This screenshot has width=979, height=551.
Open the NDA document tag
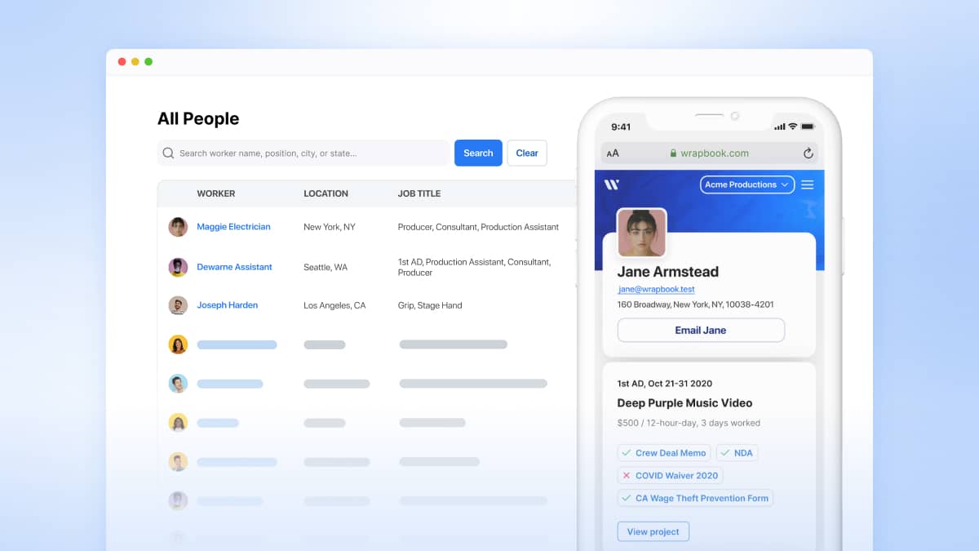pyautogui.click(x=738, y=452)
